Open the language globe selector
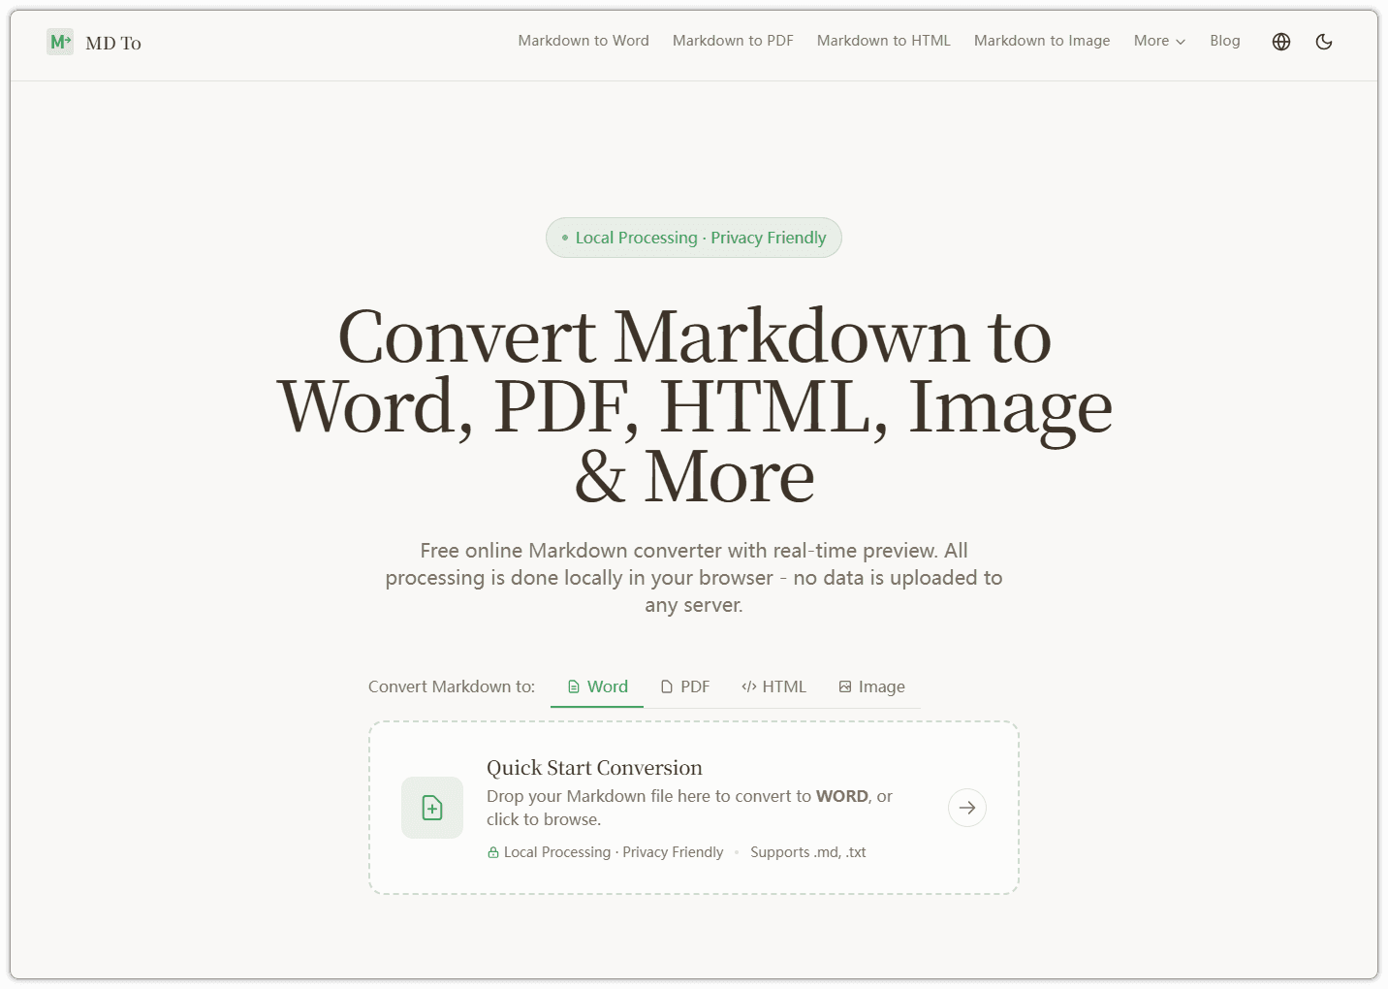1388x989 pixels. (1281, 42)
